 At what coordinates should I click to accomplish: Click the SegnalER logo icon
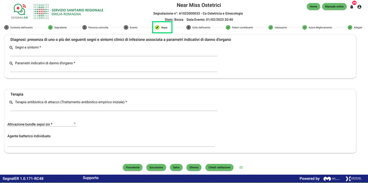pos(20,11)
